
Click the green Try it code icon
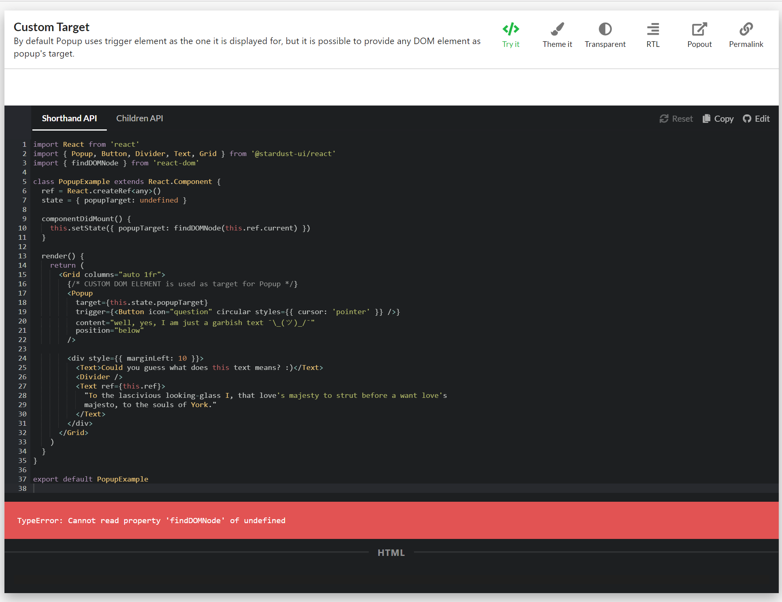[511, 29]
